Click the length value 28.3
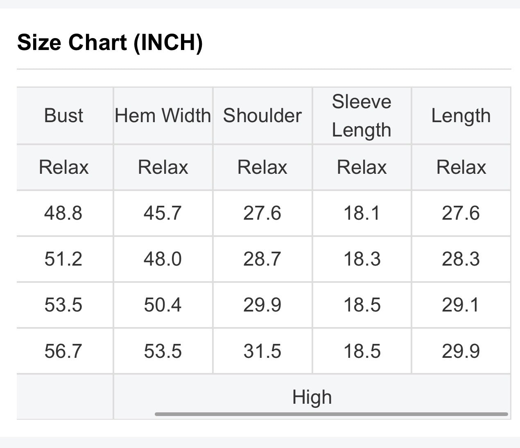 461,259
